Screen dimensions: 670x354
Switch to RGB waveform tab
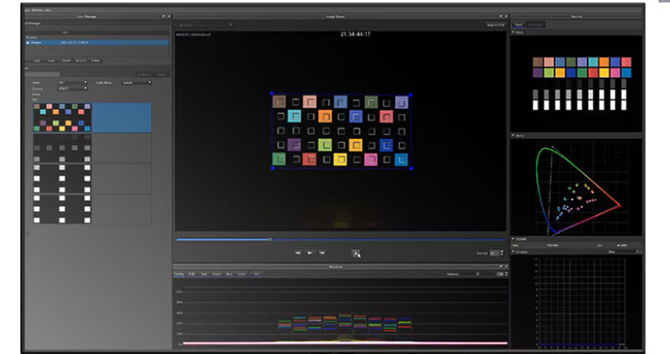[x=192, y=274]
